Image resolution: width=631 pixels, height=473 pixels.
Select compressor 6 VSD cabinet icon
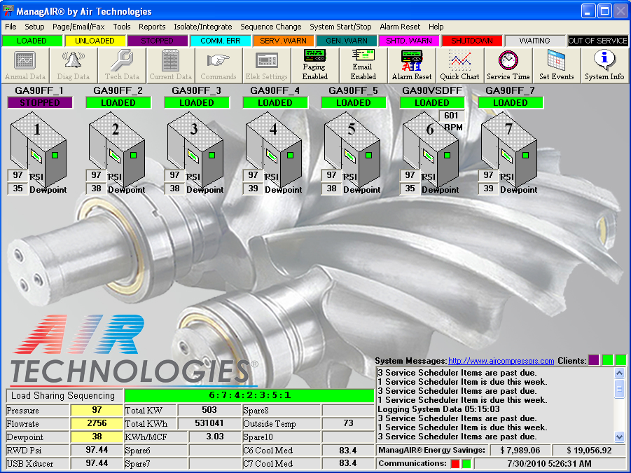point(431,149)
